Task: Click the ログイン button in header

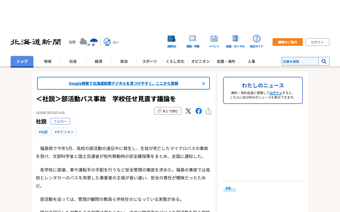Action: tap(317, 42)
